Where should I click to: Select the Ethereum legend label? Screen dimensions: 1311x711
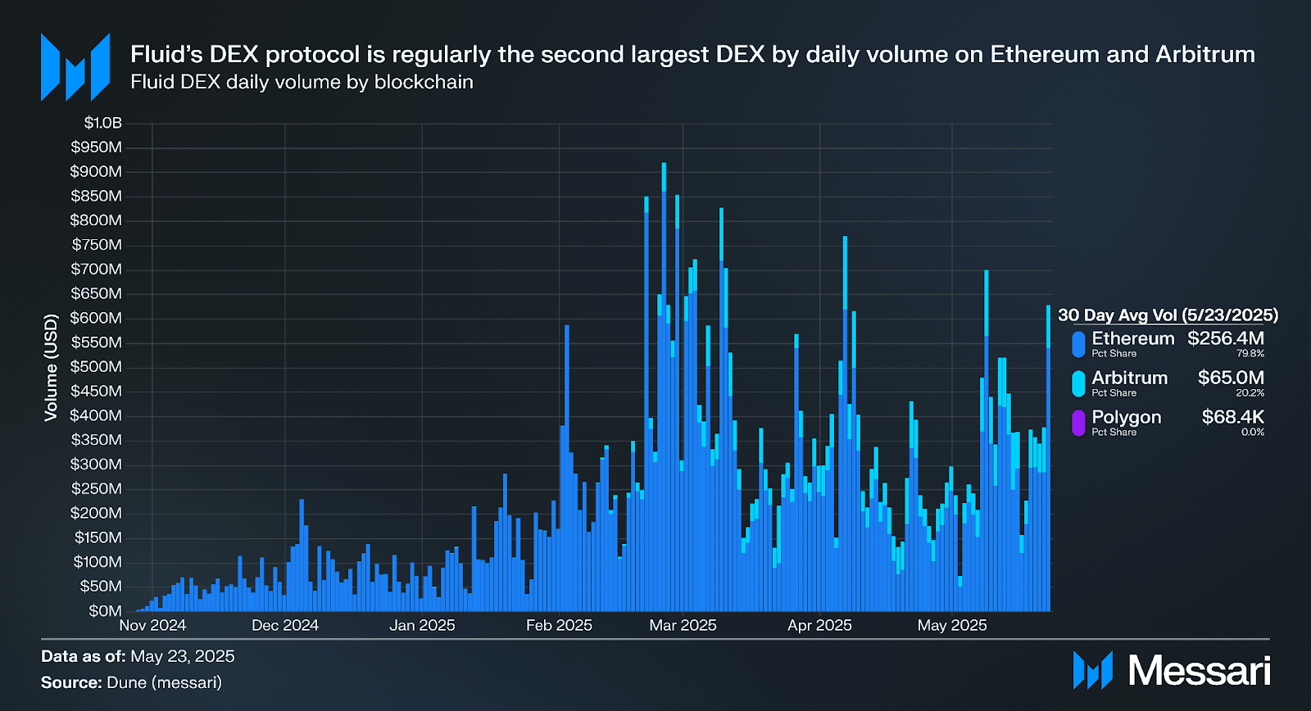pyautogui.click(x=1132, y=338)
